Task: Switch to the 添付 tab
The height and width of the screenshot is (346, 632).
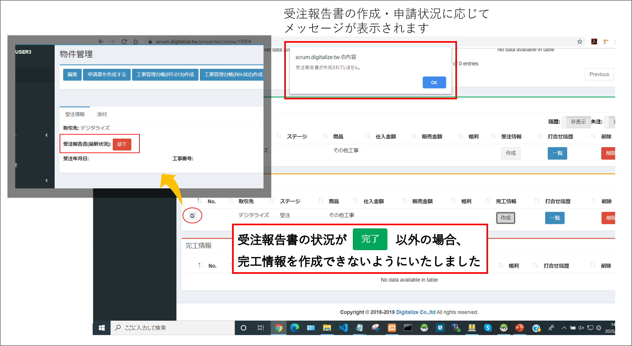Action: click(102, 114)
